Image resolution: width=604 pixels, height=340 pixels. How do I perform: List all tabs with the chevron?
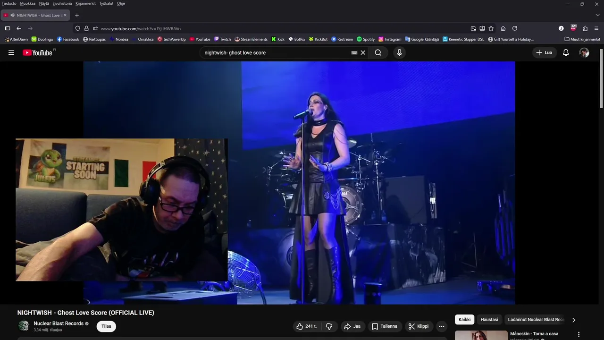pyautogui.click(x=597, y=15)
